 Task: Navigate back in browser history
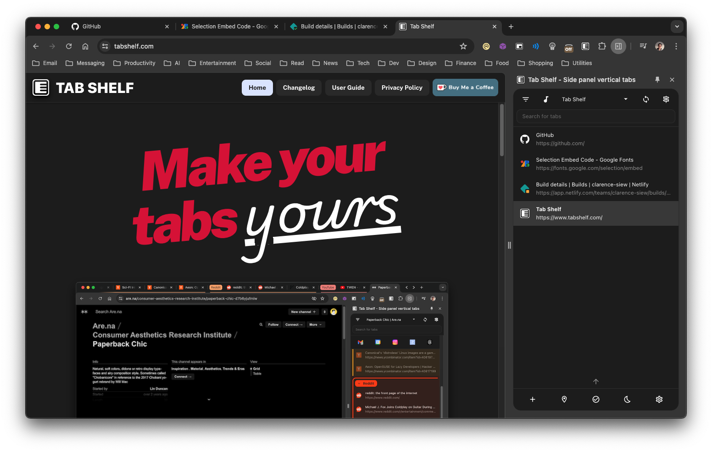pos(36,46)
